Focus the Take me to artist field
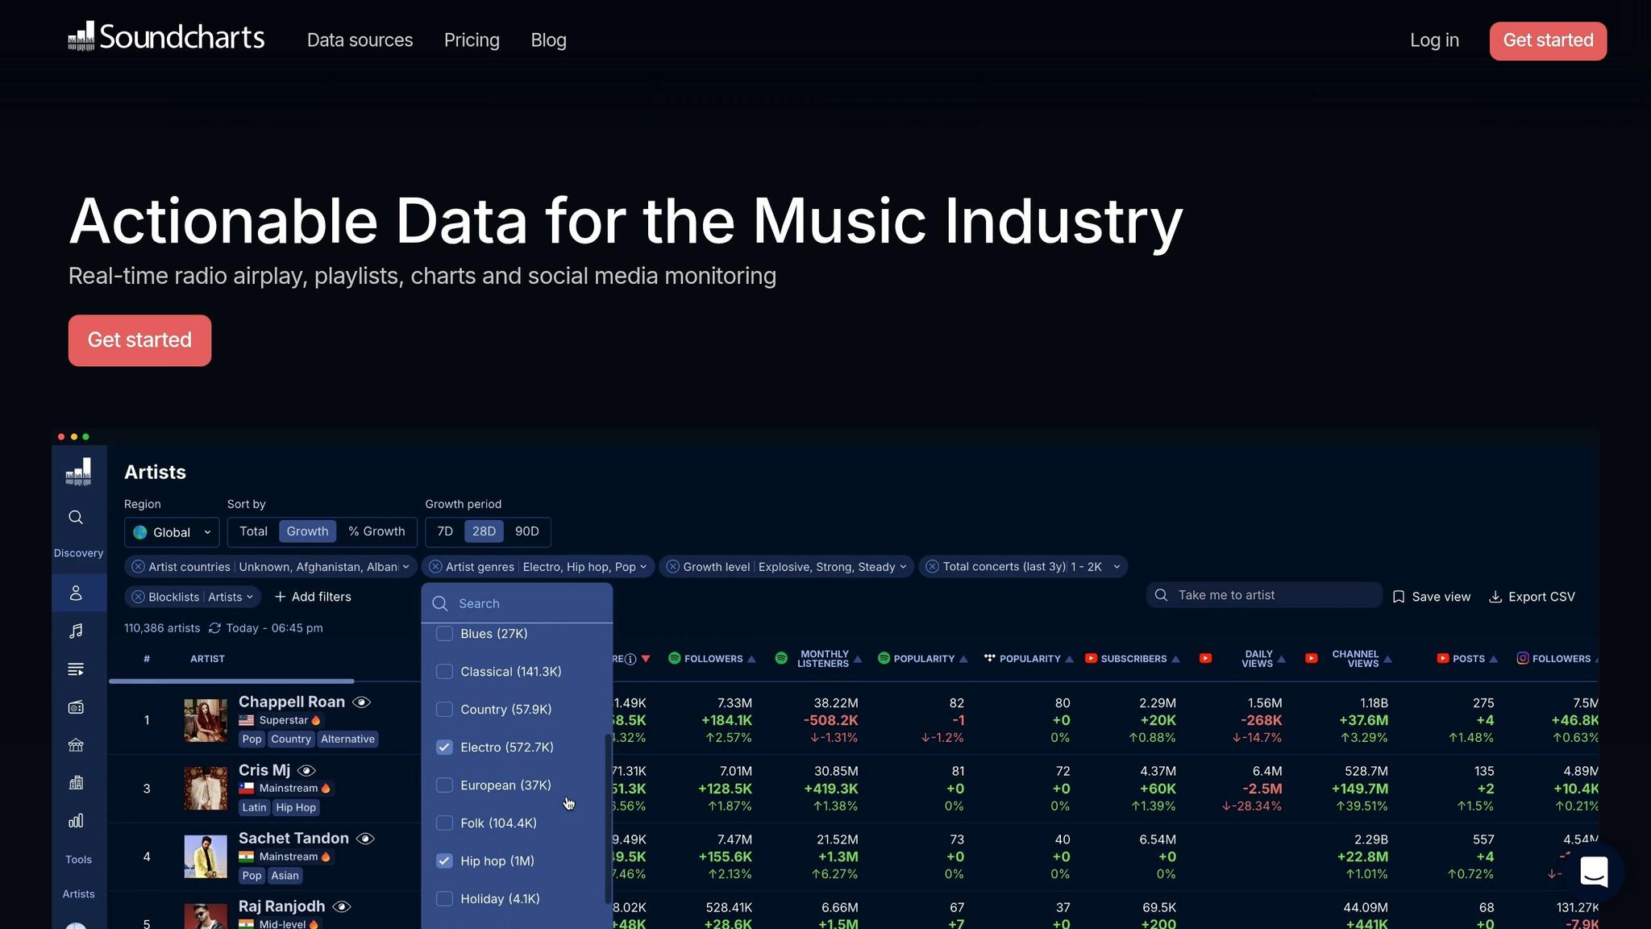The height and width of the screenshot is (929, 1651). 1264,595
